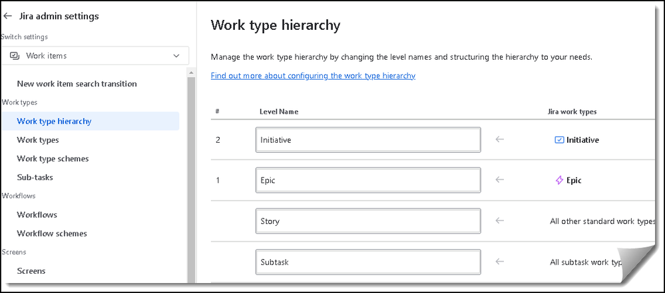Click the Workflows section header

point(18,195)
